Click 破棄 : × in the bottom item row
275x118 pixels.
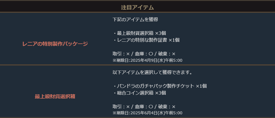pos(166,106)
